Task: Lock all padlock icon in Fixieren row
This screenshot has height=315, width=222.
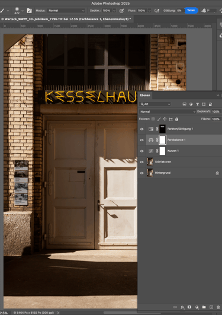Action: [x=176, y=119]
